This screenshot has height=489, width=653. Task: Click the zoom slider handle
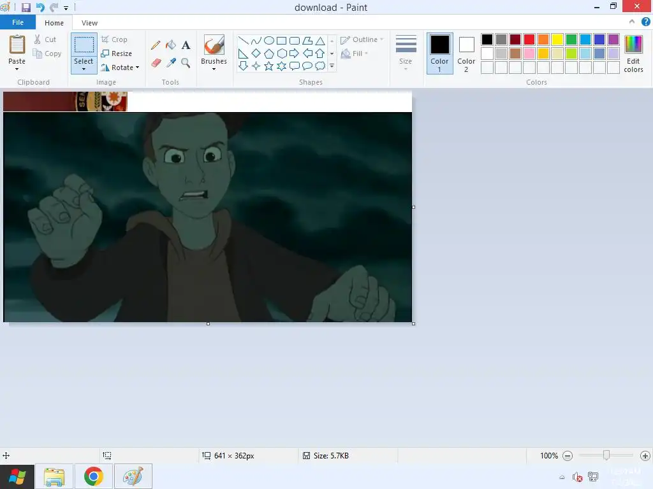(x=606, y=456)
